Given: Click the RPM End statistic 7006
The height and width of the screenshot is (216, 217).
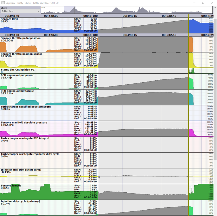Looking at the screenshot, I should coord(93,21).
